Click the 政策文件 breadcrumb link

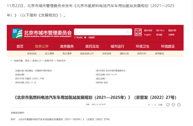(49, 61)
